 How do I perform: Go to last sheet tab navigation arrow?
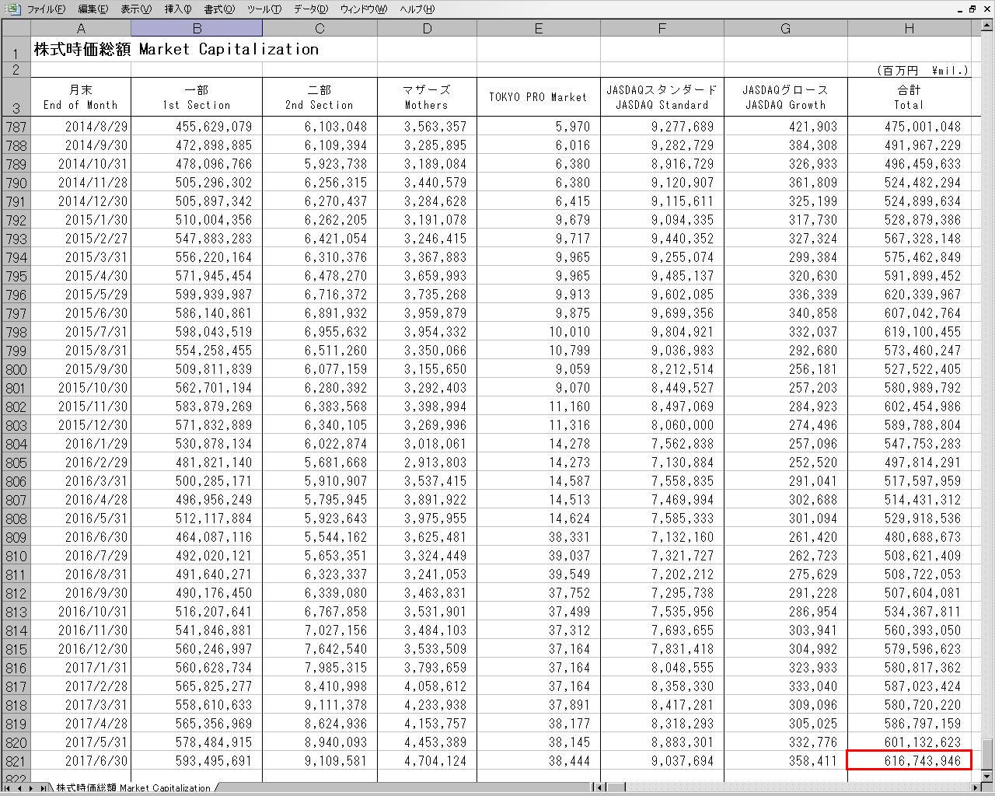44,787
